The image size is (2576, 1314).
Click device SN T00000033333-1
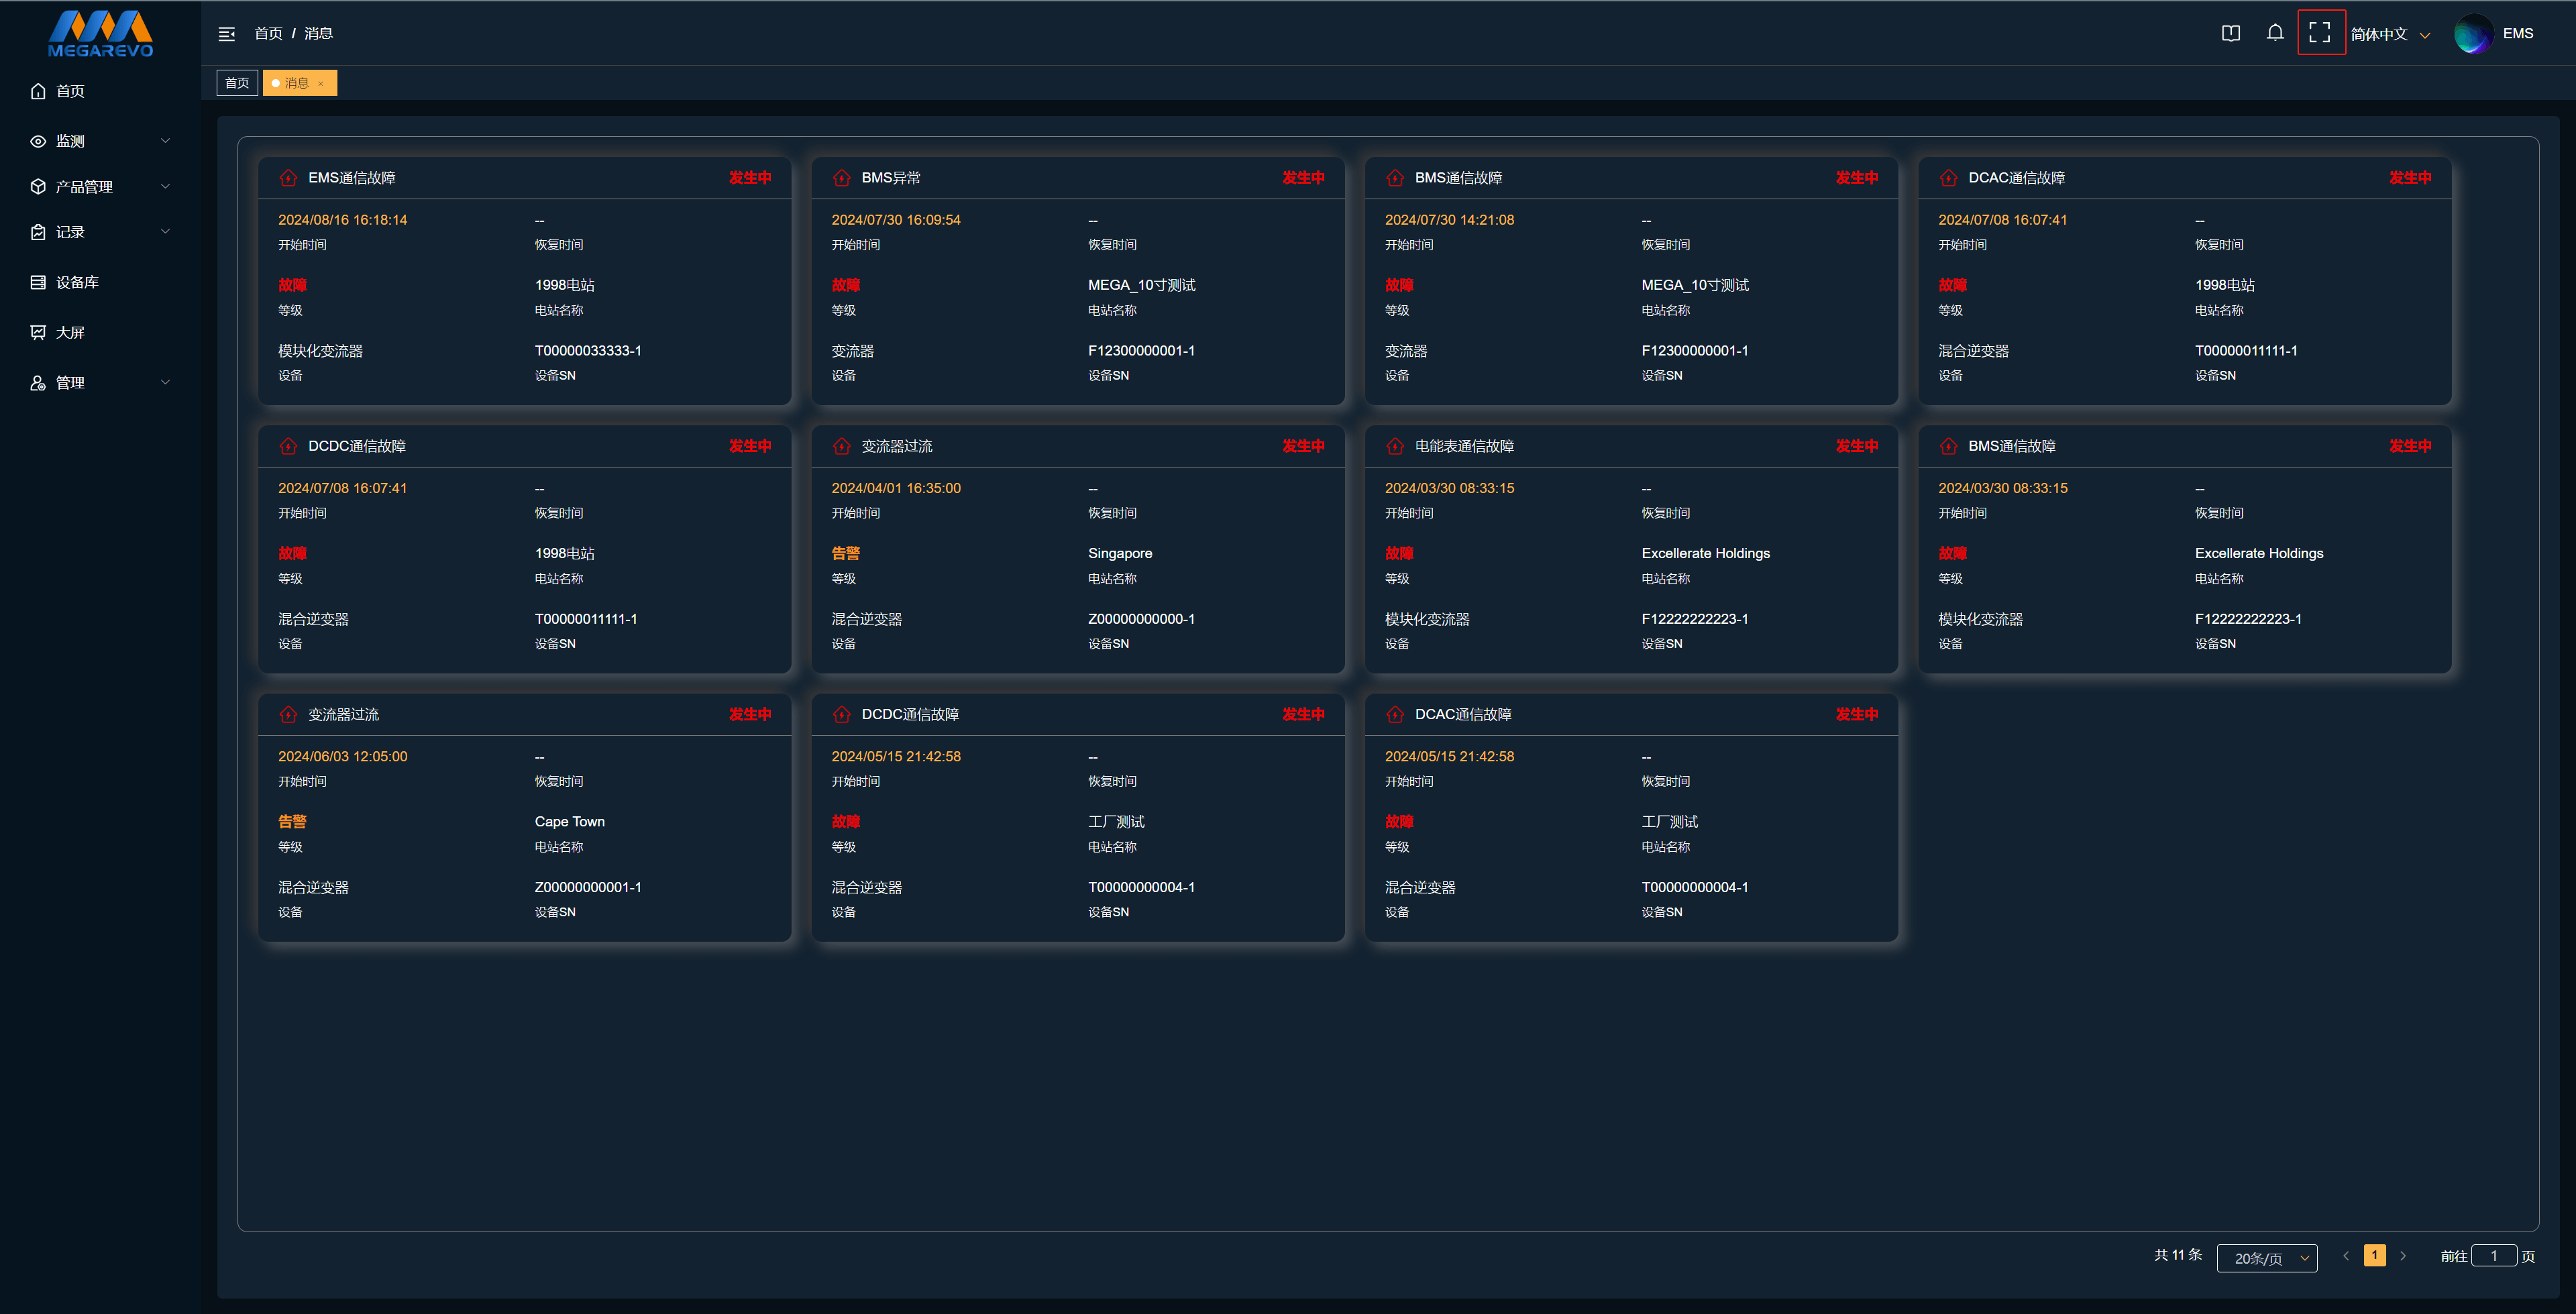pos(588,351)
